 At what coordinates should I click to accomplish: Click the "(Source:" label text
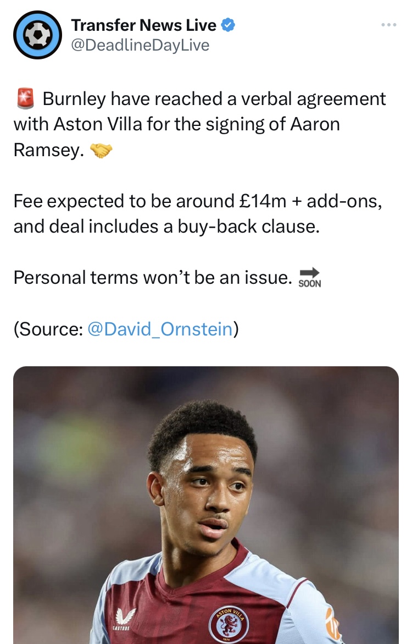coord(48,329)
